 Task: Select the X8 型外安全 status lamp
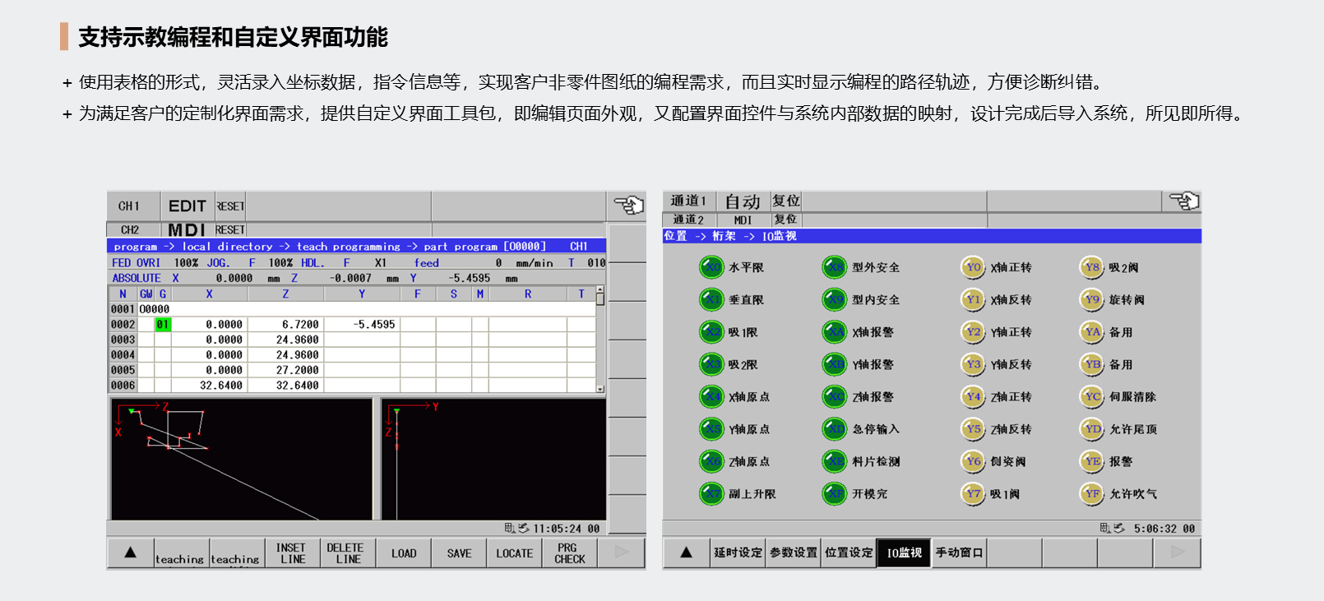click(x=835, y=267)
